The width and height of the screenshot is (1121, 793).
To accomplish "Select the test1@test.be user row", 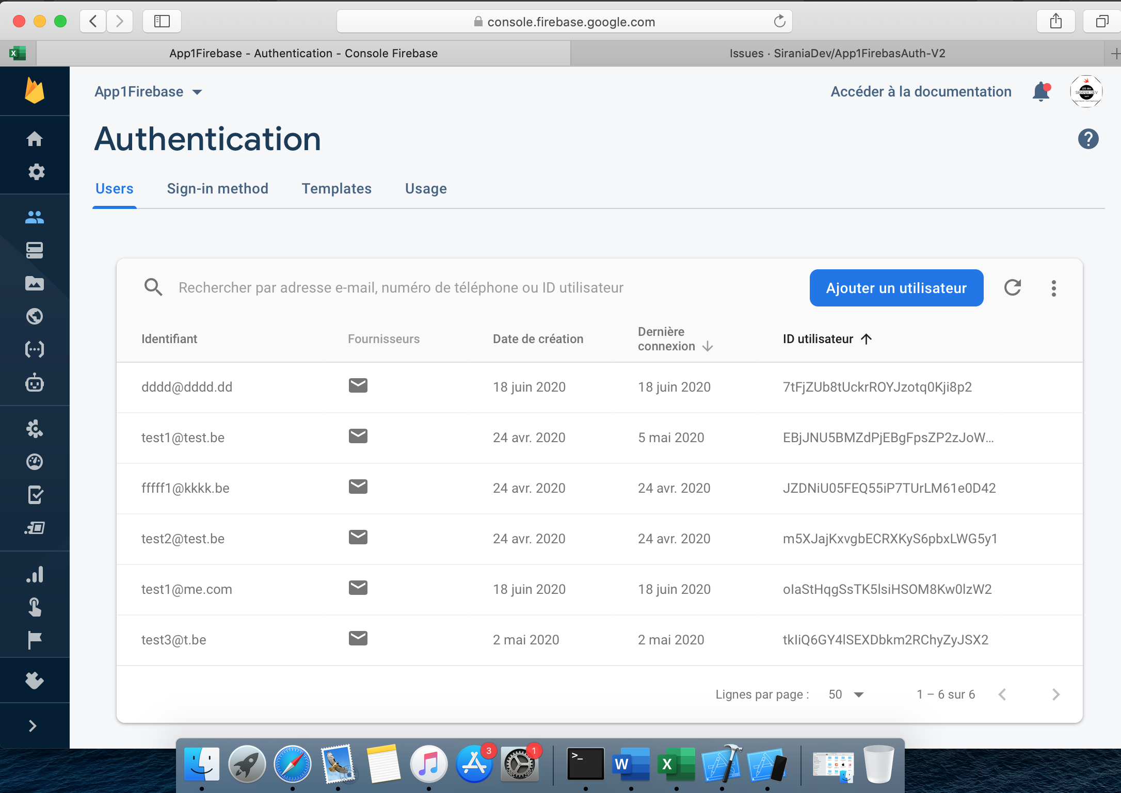I will (x=599, y=438).
